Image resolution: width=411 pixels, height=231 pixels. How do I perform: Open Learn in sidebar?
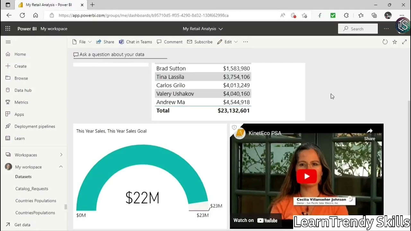coord(19,138)
